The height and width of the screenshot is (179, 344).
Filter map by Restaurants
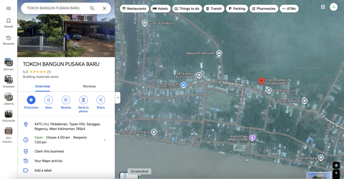[134, 9]
